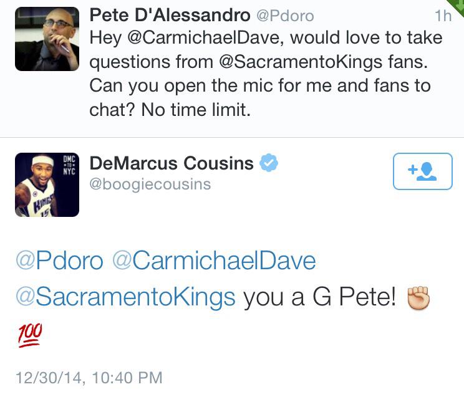Open DeMarcus Cousins' avatar image

47,184
